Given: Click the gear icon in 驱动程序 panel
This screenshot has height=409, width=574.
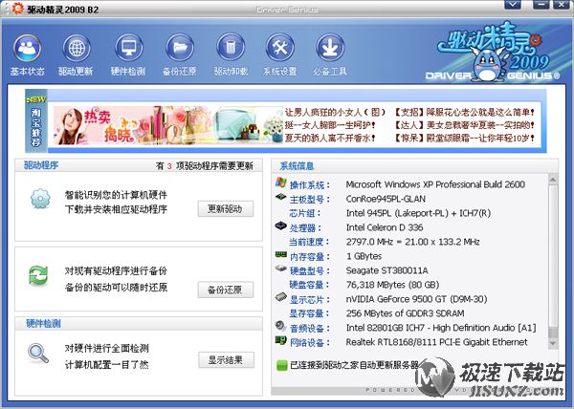Looking at the screenshot, I should click(x=39, y=200).
